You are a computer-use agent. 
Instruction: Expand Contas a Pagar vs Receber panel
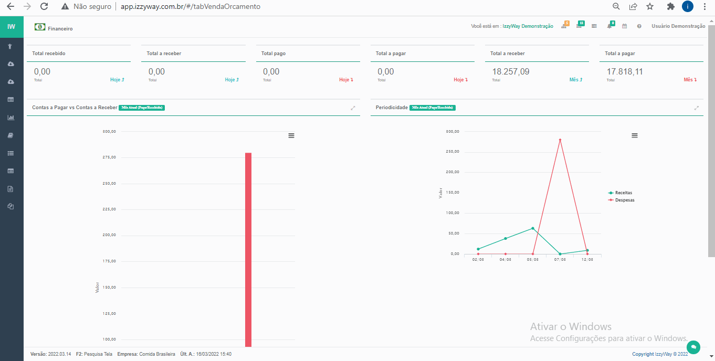(x=353, y=108)
